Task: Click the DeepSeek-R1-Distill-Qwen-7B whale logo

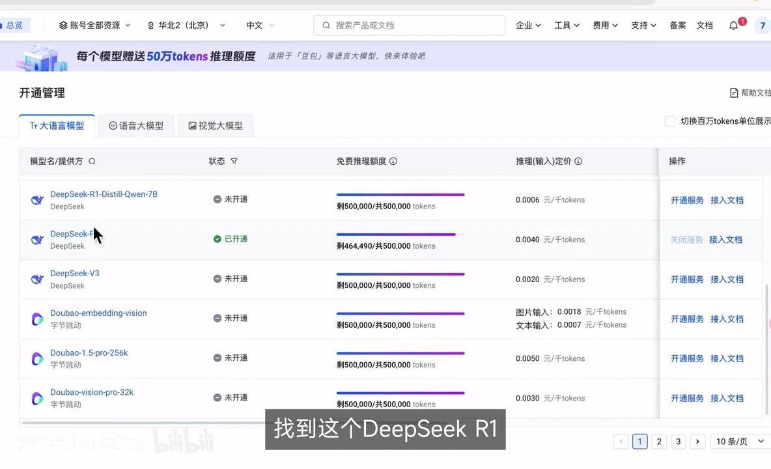Action: click(x=37, y=200)
